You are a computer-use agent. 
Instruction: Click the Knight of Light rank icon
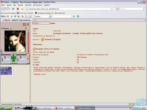[34, 49]
